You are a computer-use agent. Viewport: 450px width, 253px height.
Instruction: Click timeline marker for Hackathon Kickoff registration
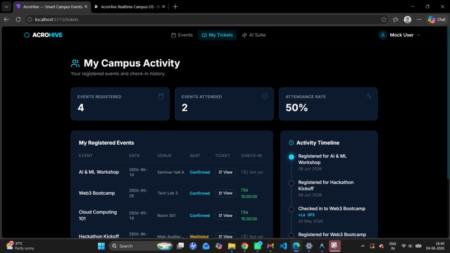click(x=291, y=183)
